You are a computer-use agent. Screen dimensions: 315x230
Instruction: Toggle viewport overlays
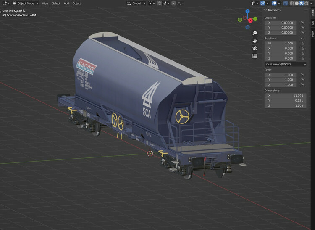point(274,3)
